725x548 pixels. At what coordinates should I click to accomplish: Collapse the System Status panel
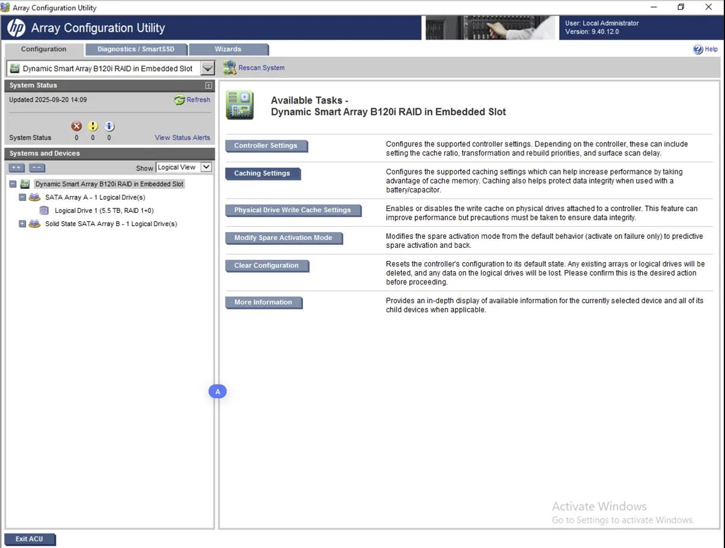[208, 85]
